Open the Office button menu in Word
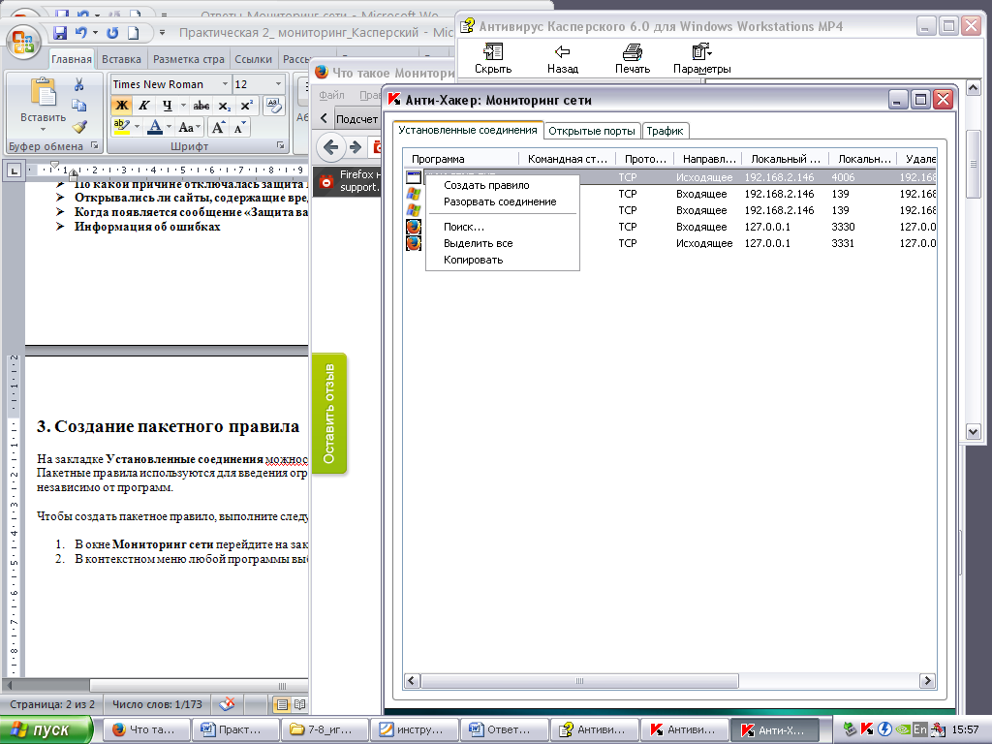The image size is (992, 744). click(23, 42)
